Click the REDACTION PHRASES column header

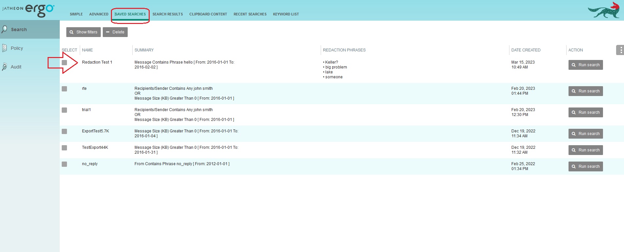coord(344,50)
